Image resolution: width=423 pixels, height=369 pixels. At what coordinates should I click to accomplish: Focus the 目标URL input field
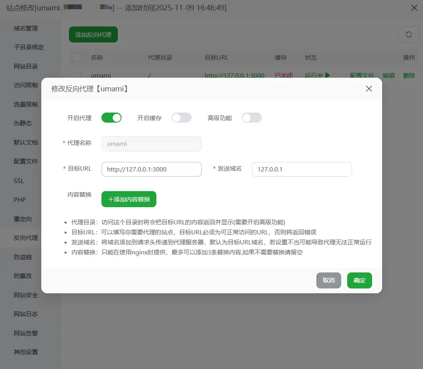click(x=152, y=169)
